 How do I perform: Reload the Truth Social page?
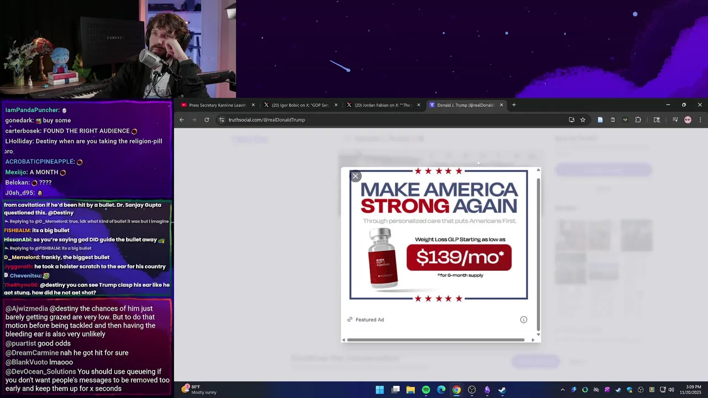pyautogui.click(x=207, y=119)
